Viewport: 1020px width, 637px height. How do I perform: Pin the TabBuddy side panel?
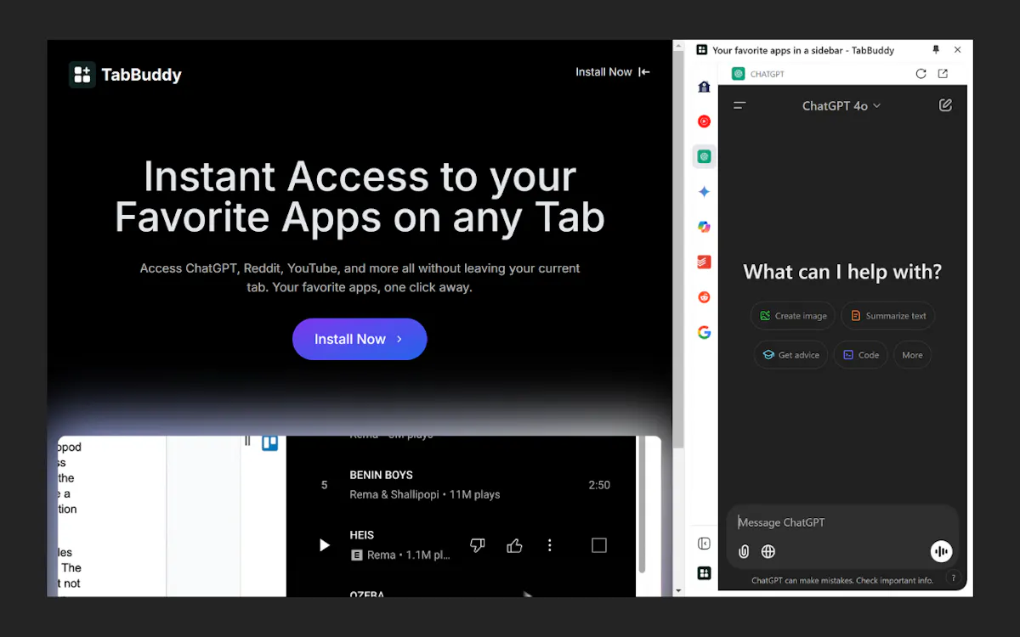pos(937,50)
